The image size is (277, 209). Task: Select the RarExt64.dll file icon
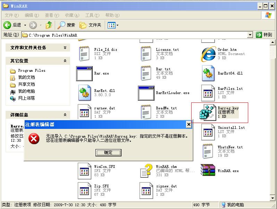click(208, 73)
